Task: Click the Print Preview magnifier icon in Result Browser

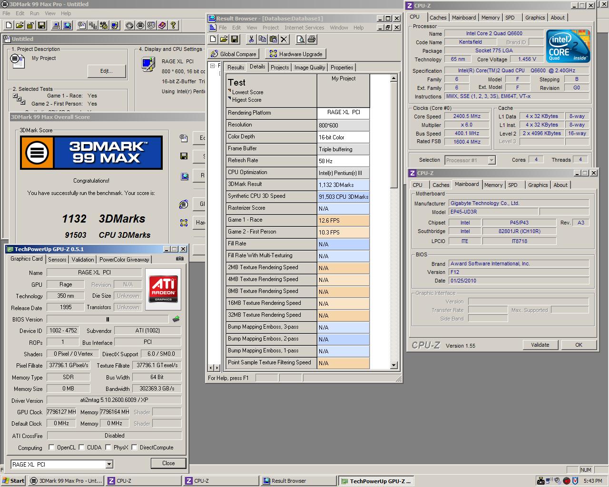Action: point(301,39)
